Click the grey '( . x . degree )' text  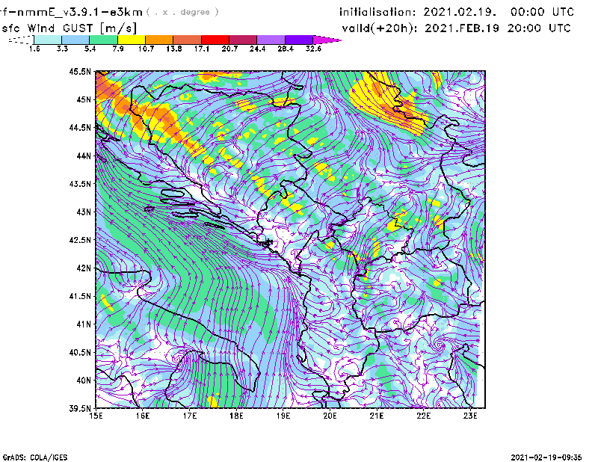(182, 12)
